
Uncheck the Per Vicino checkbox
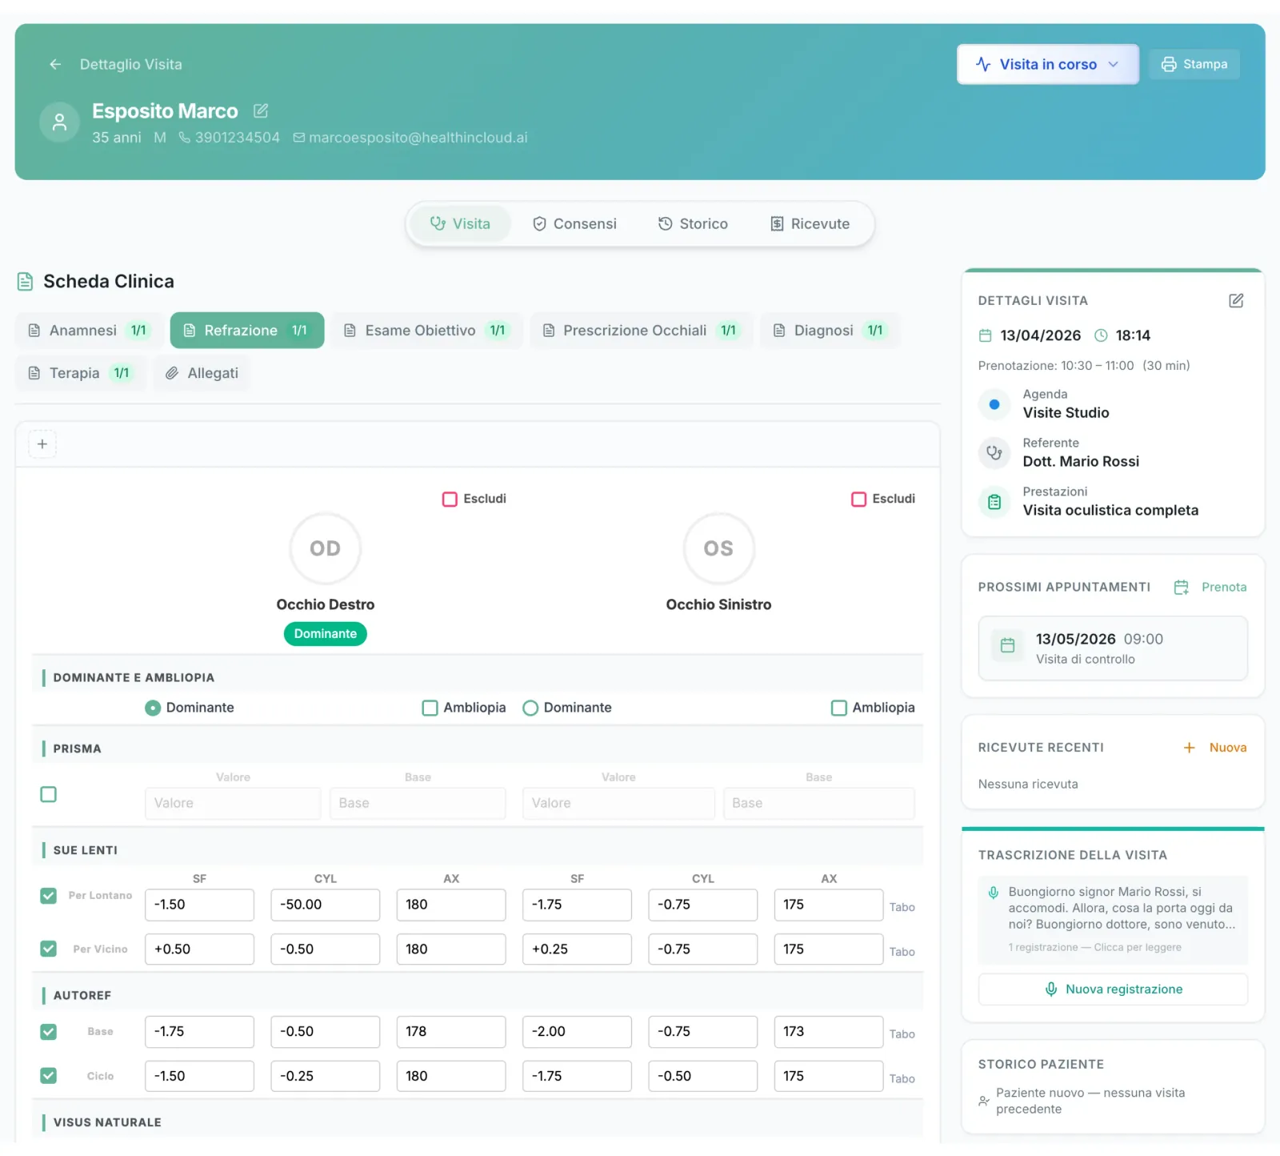click(49, 949)
